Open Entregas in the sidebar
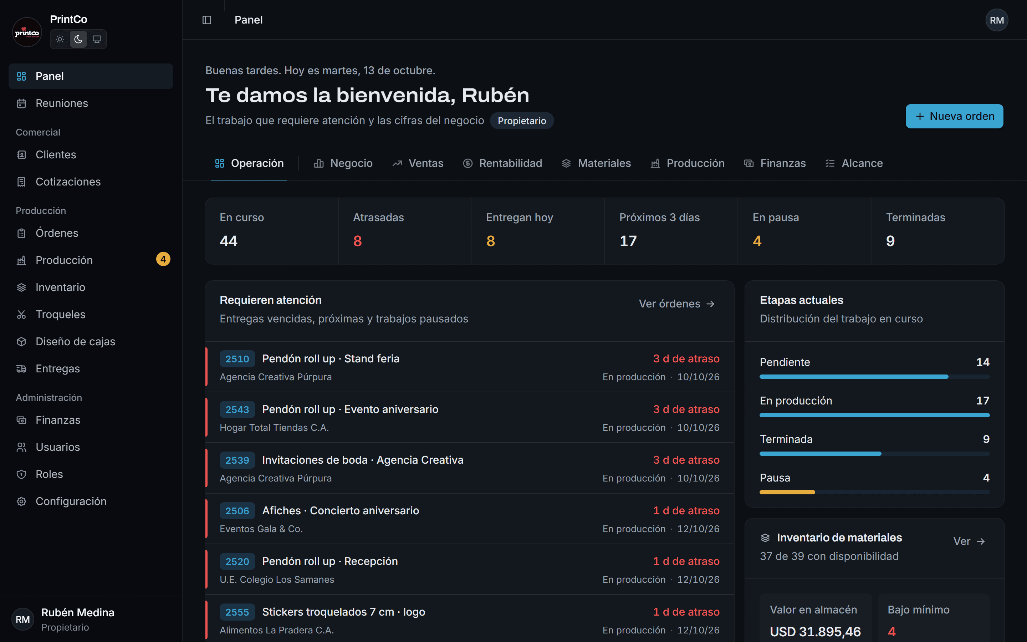Viewport: 1027px width, 642px height. pyautogui.click(x=91, y=368)
